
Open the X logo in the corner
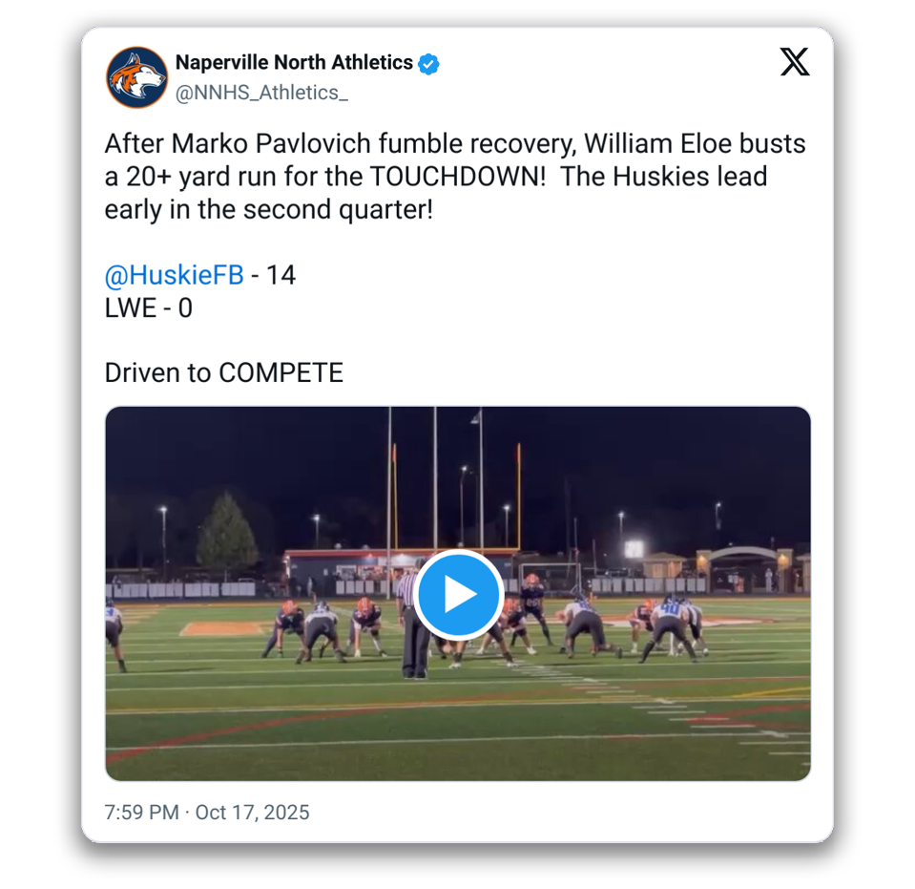(794, 63)
